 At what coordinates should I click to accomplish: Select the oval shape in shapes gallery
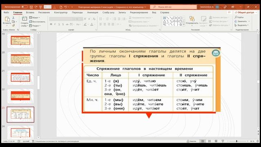[x=177, y=18]
